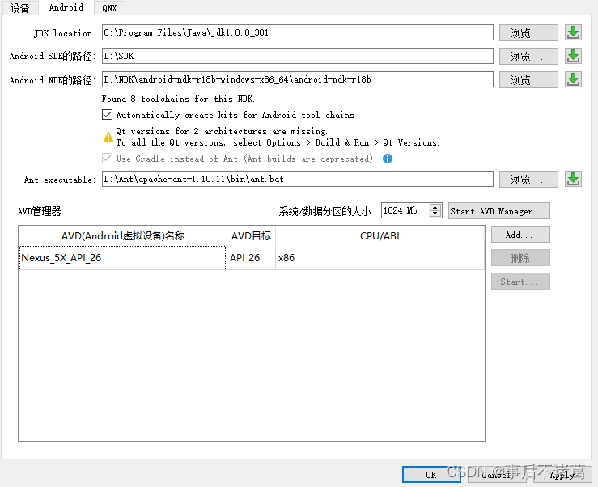The image size is (598, 487).
Task: Click the Ant executable path field
Action: click(x=298, y=179)
